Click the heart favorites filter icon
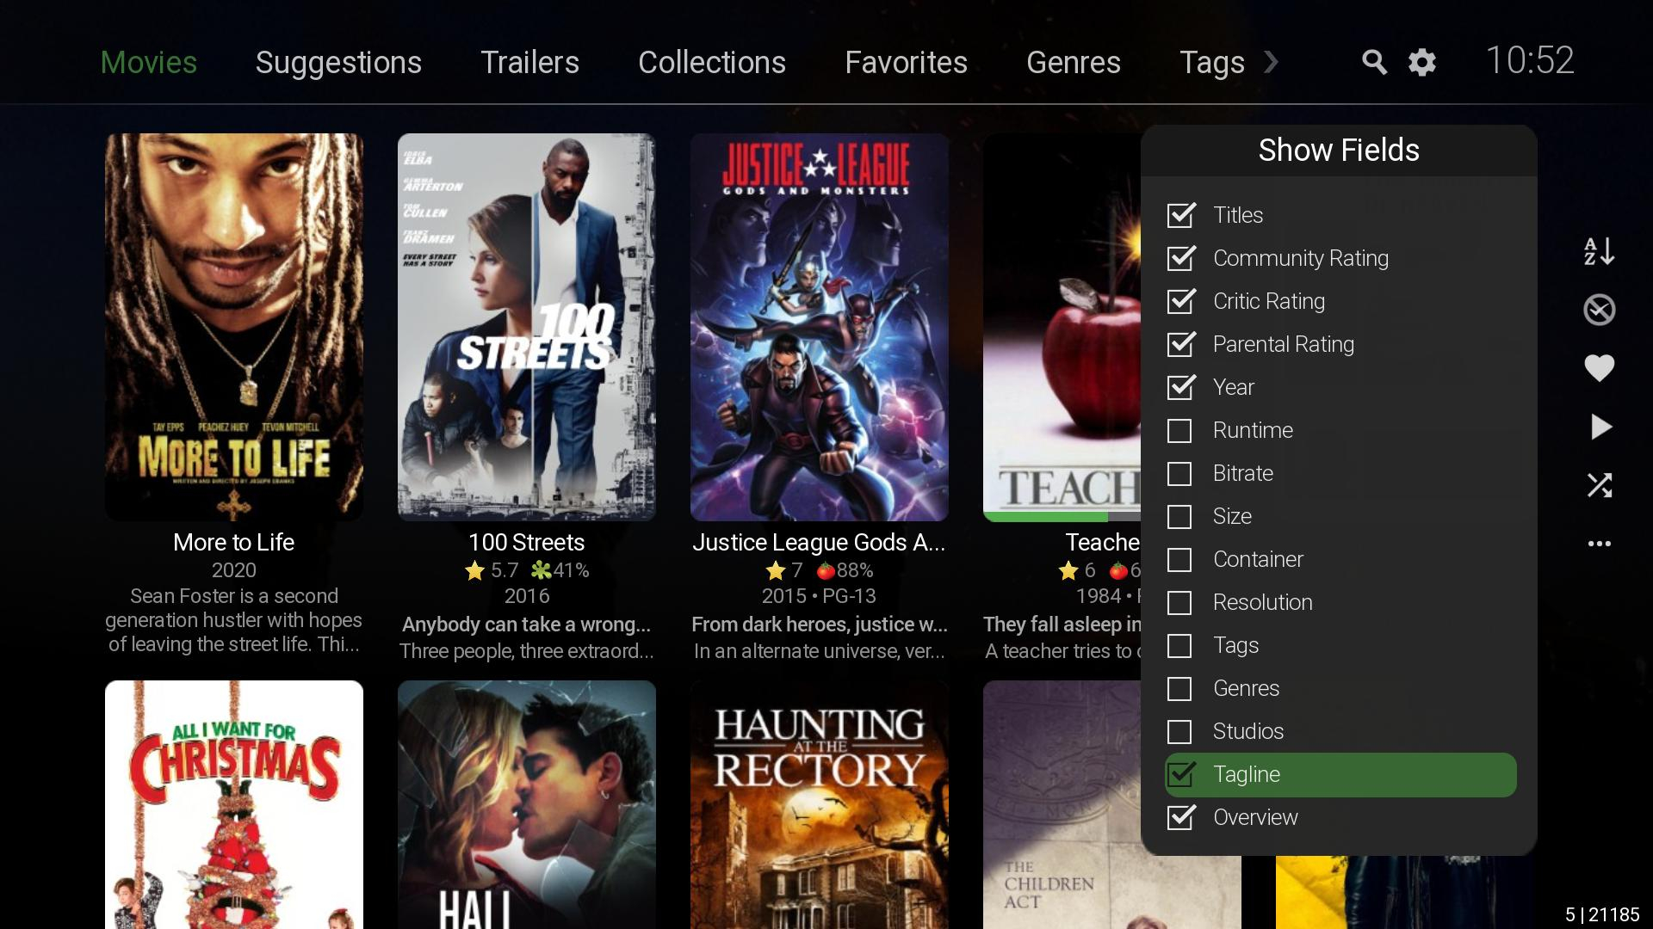Image resolution: width=1653 pixels, height=929 pixels. pos(1599,368)
